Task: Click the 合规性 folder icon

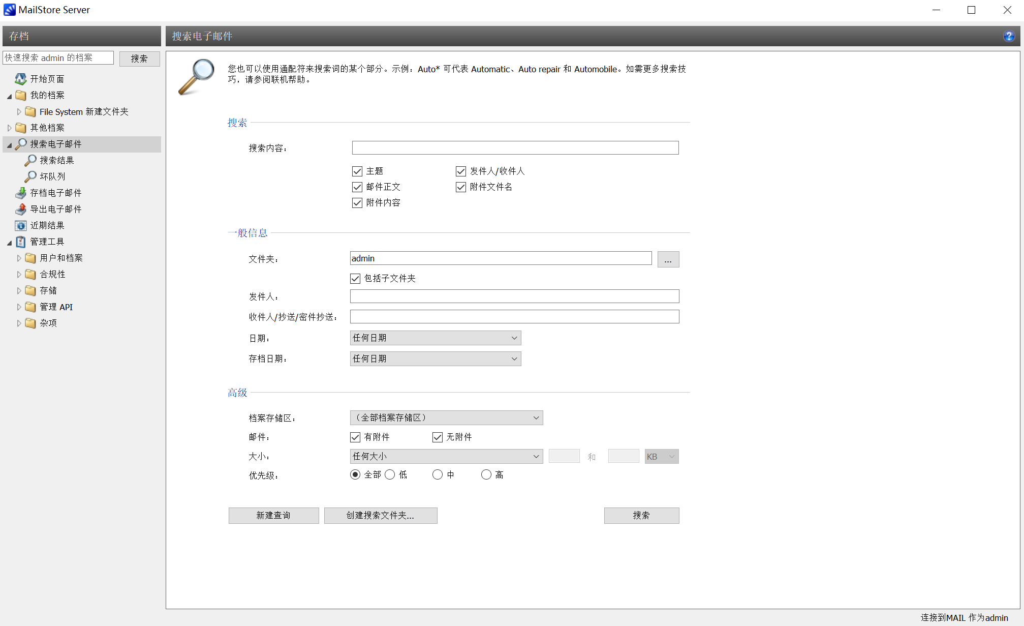Action: pos(30,274)
